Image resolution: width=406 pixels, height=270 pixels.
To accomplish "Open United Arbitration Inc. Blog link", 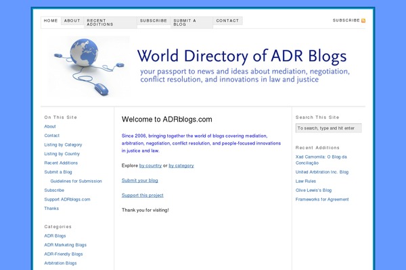I will pos(322,172).
